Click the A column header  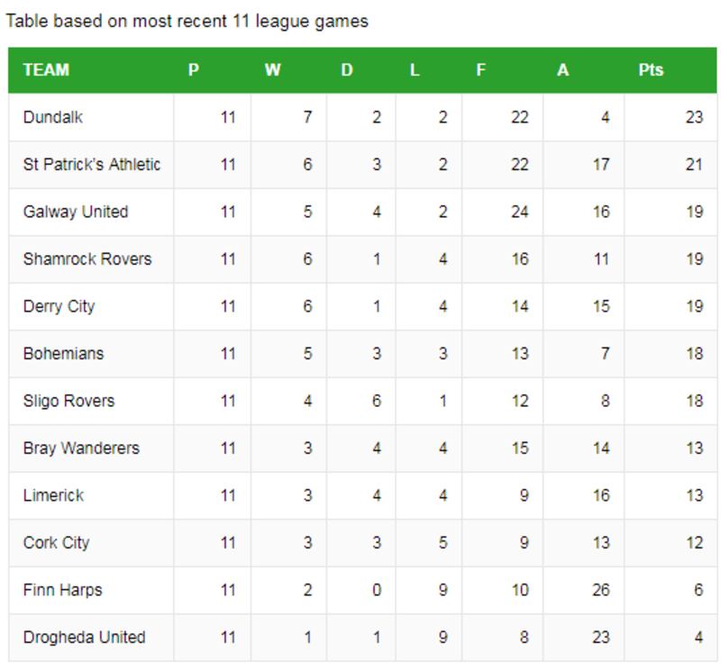click(562, 70)
